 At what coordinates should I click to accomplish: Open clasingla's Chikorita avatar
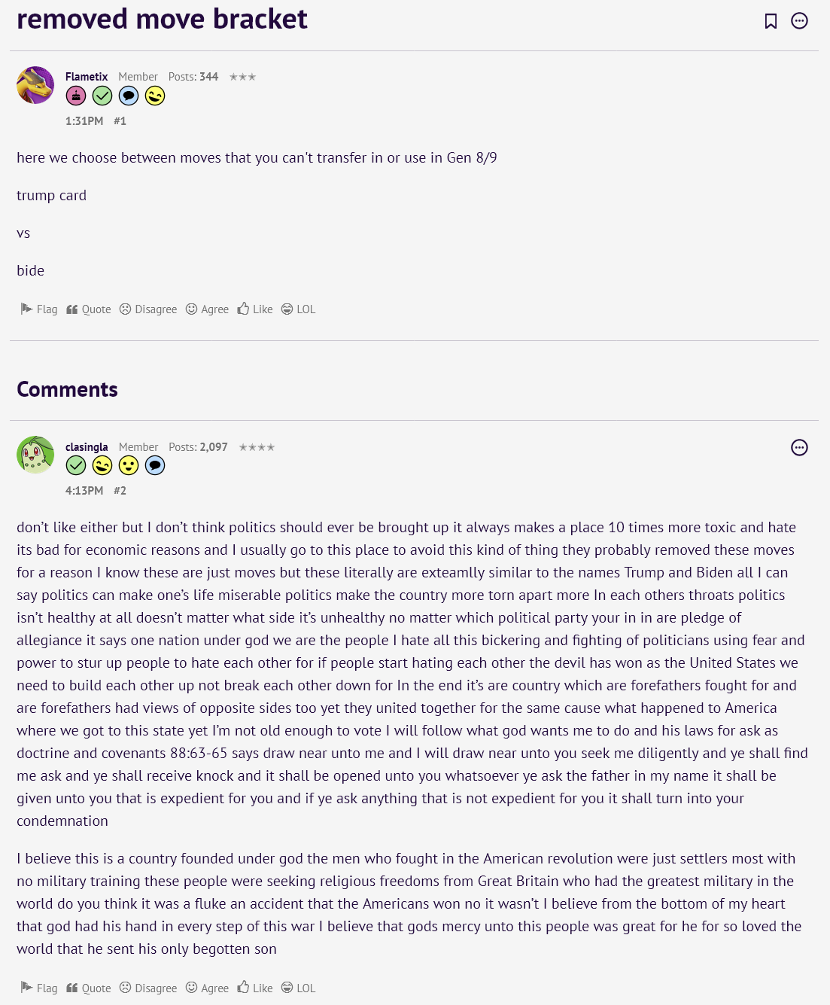(35, 455)
